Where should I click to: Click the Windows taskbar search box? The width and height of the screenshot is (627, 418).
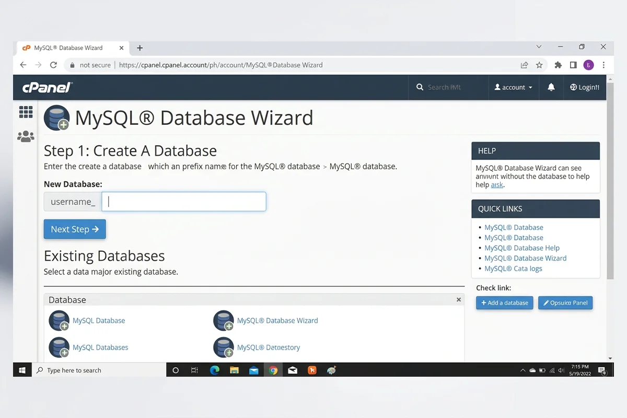tap(99, 370)
